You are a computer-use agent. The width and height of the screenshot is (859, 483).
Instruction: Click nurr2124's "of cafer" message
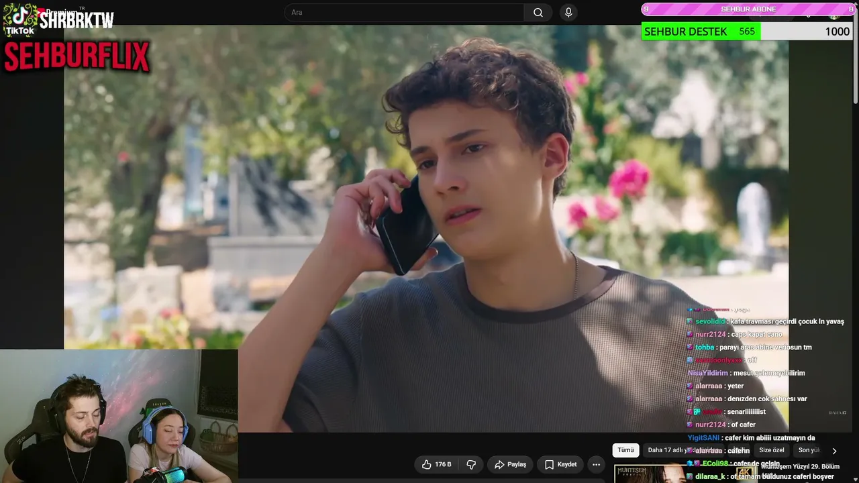coord(721,425)
